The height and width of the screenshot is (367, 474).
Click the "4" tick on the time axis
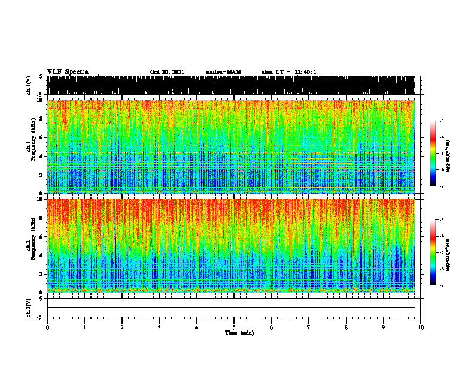[196, 327]
